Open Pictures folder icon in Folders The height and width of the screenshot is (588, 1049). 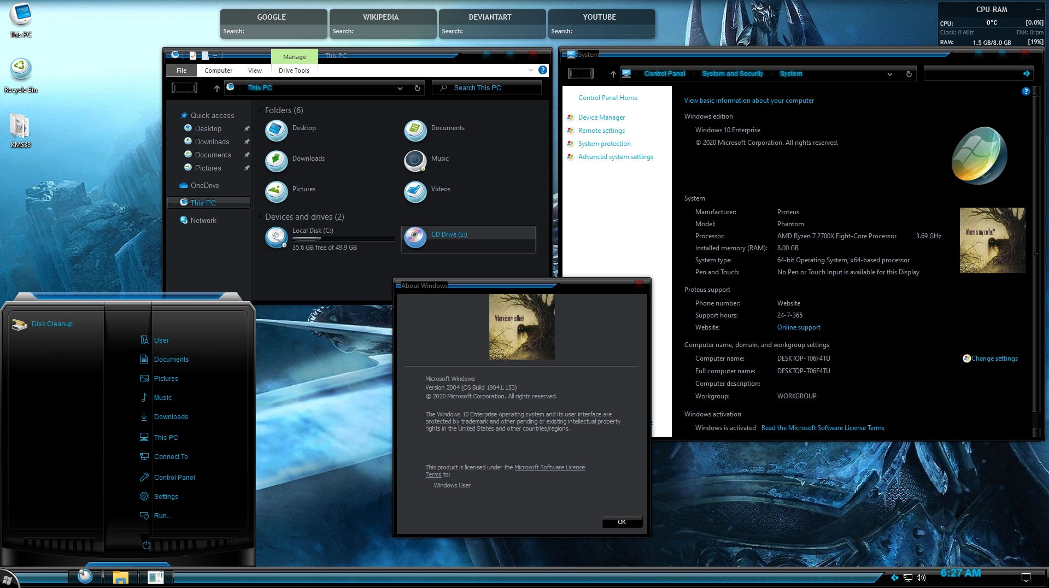pyautogui.click(x=277, y=192)
